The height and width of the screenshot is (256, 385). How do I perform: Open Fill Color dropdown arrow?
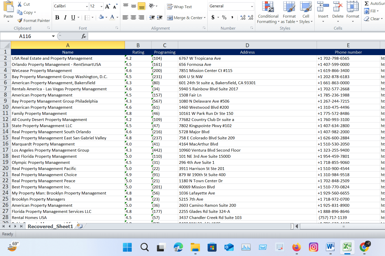(x=106, y=17)
